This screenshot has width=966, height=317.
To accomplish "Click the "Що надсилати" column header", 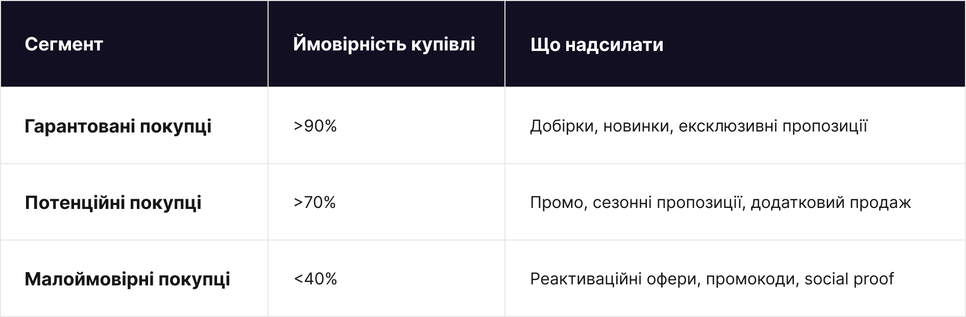I will click(597, 44).
